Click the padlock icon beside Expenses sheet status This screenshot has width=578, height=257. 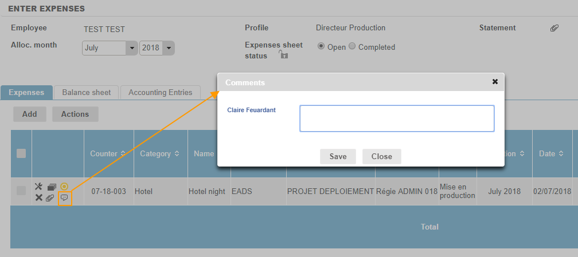(x=283, y=55)
